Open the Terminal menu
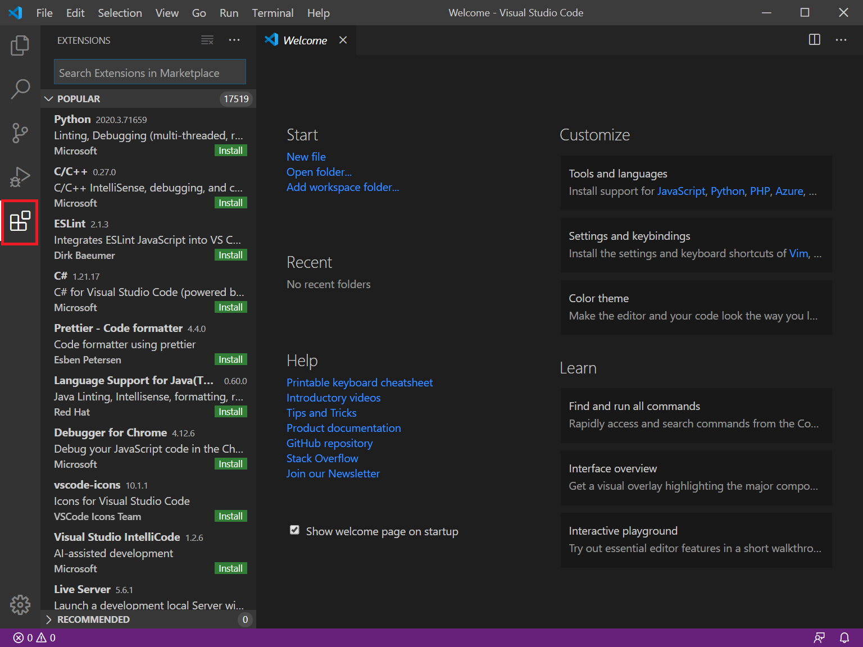863x647 pixels. 272,12
